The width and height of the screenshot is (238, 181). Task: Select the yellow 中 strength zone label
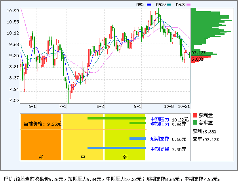click(x=83, y=157)
